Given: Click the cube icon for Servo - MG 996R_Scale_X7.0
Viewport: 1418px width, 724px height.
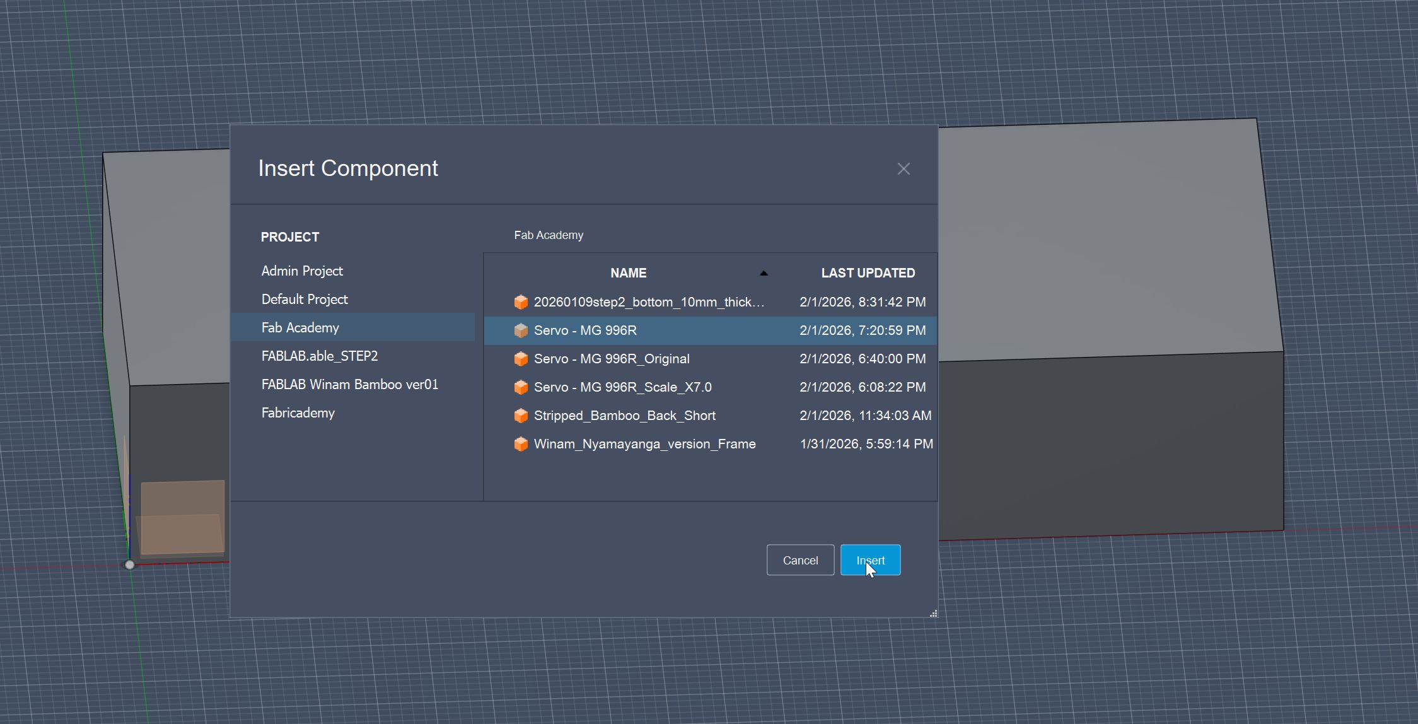Looking at the screenshot, I should point(521,387).
